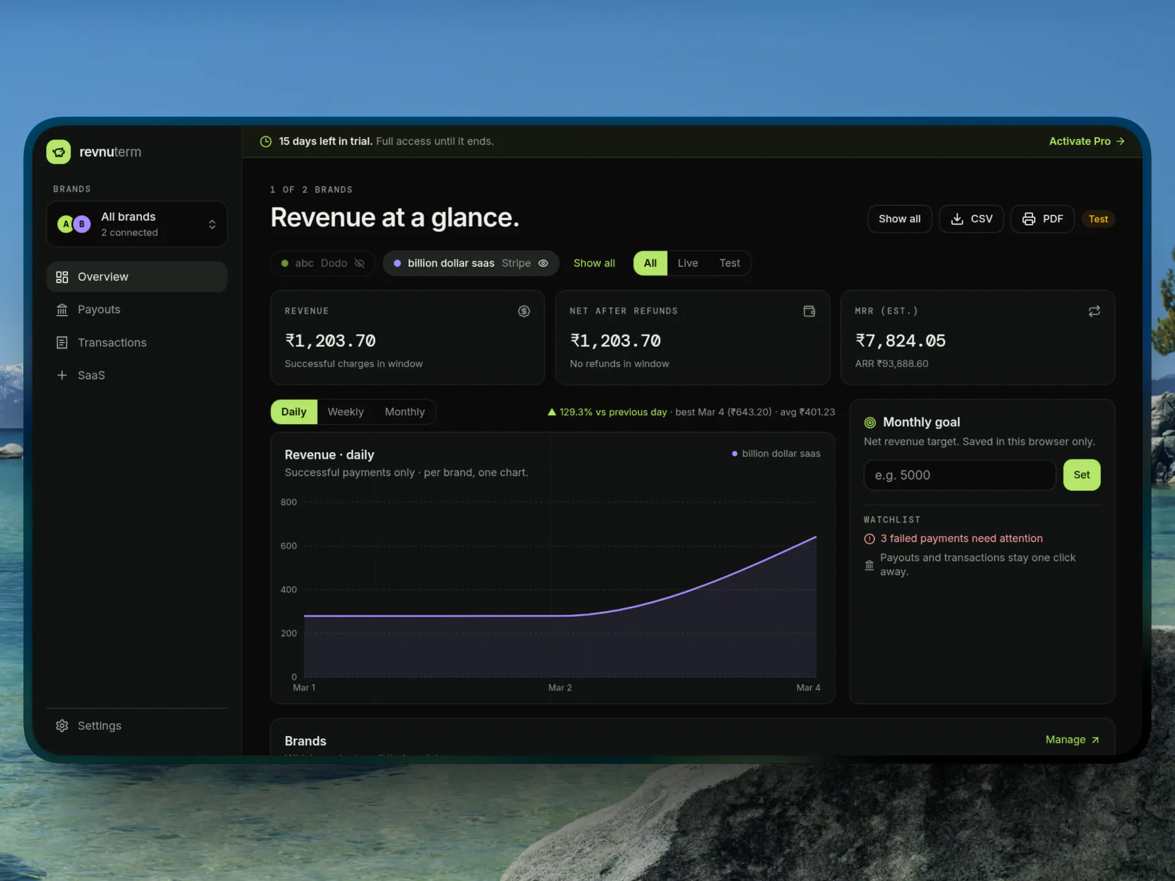This screenshot has width=1175, height=881.
Task: Click the revnuterm logo icon
Action: [59, 152]
